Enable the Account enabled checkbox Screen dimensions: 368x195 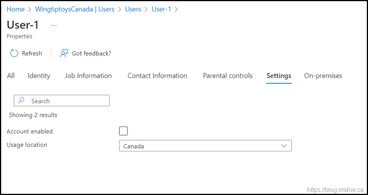click(123, 131)
